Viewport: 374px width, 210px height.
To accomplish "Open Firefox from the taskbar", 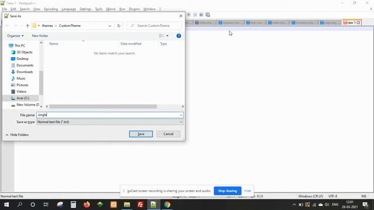I will click(86, 205).
